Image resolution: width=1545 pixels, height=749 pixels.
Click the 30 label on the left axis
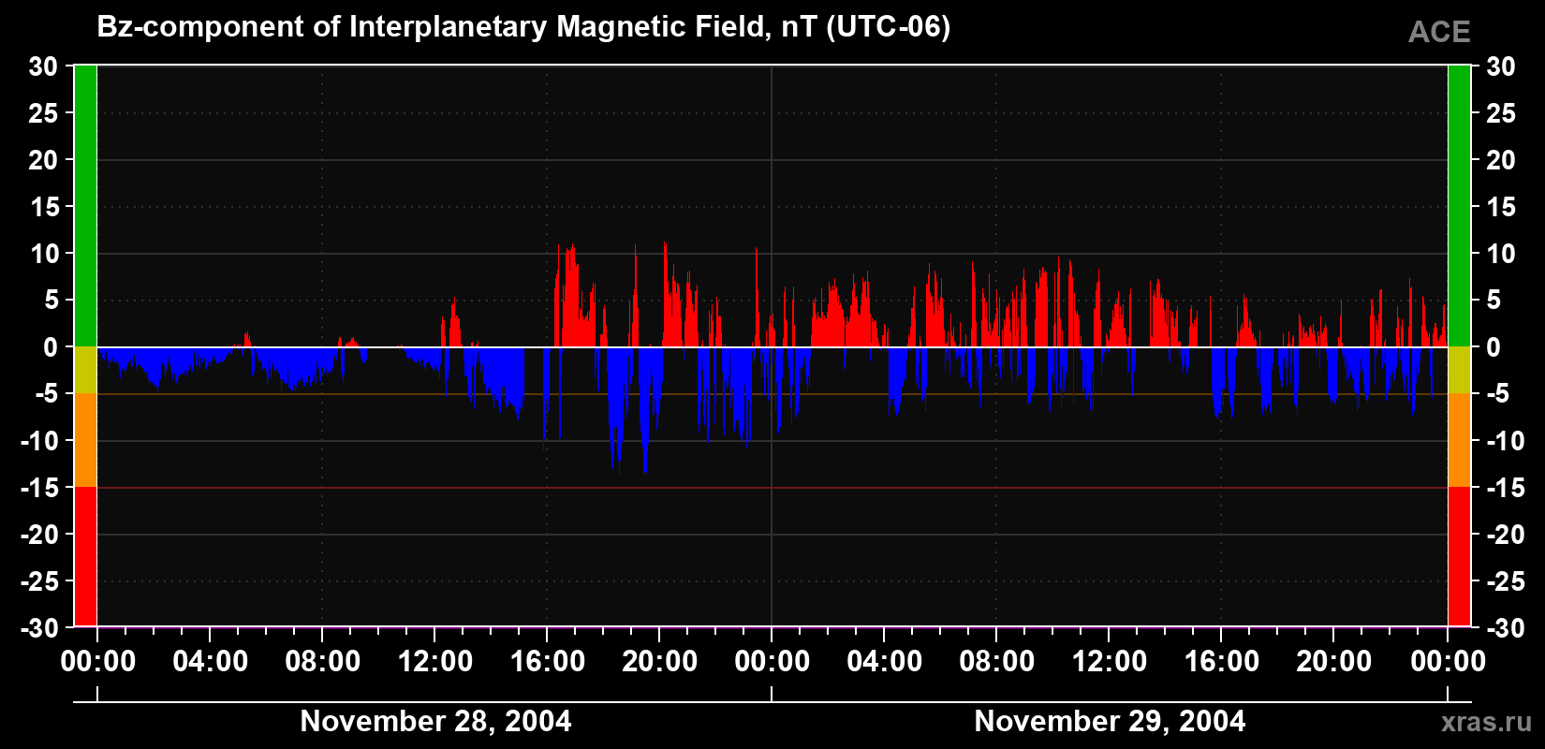43,66
